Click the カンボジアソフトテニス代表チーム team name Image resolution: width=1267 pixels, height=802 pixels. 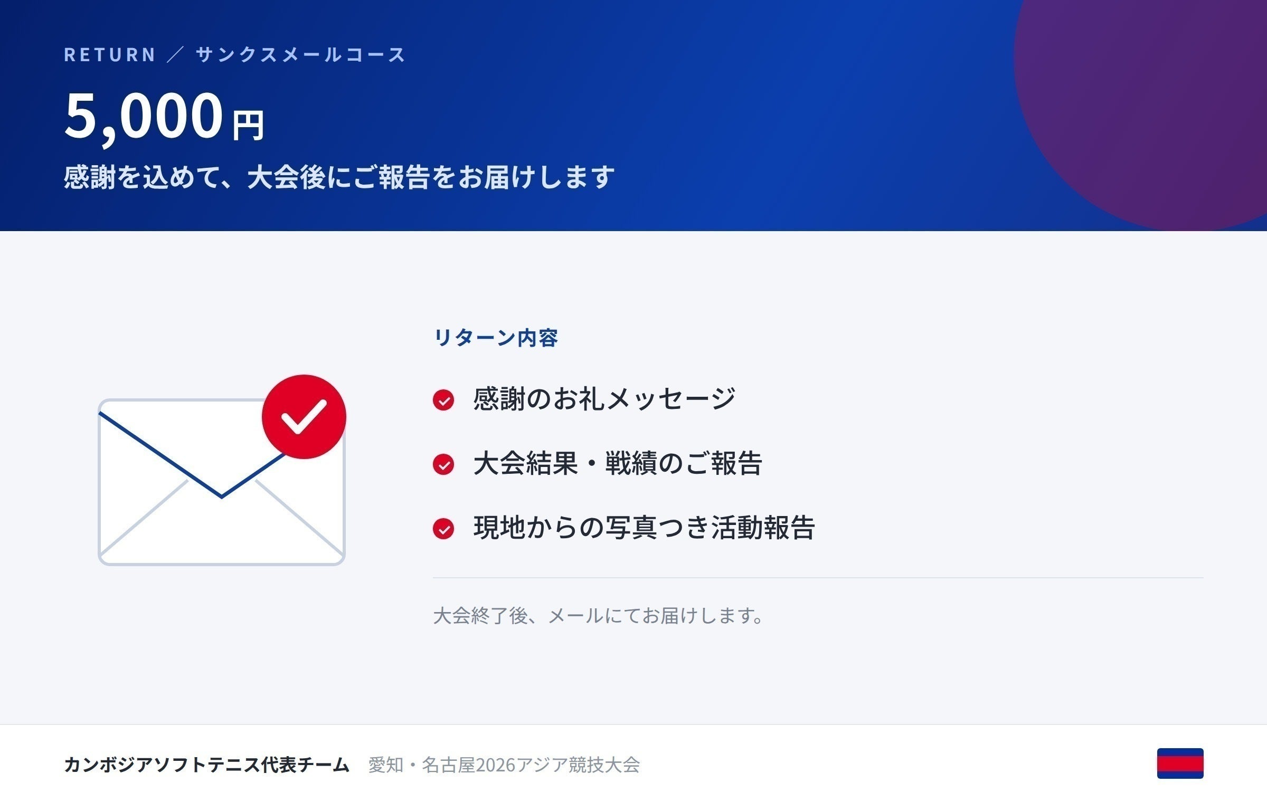click(x=206, y=765)
